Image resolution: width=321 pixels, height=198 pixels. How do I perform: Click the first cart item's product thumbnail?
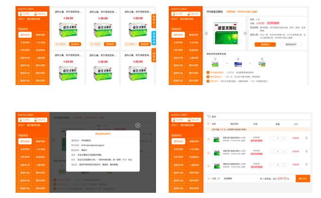tap(217, 139)
